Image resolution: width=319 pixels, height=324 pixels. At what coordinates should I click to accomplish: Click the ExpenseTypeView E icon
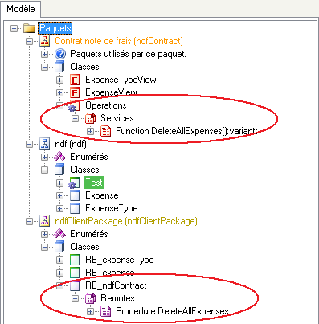click(x=75, y=80)
